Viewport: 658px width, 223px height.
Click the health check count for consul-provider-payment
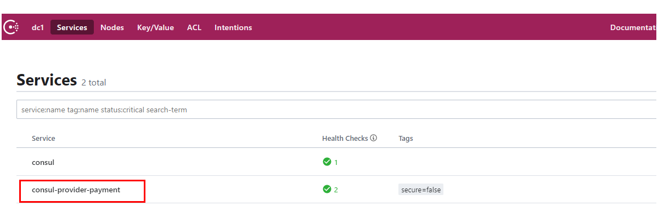coord(336,190)
